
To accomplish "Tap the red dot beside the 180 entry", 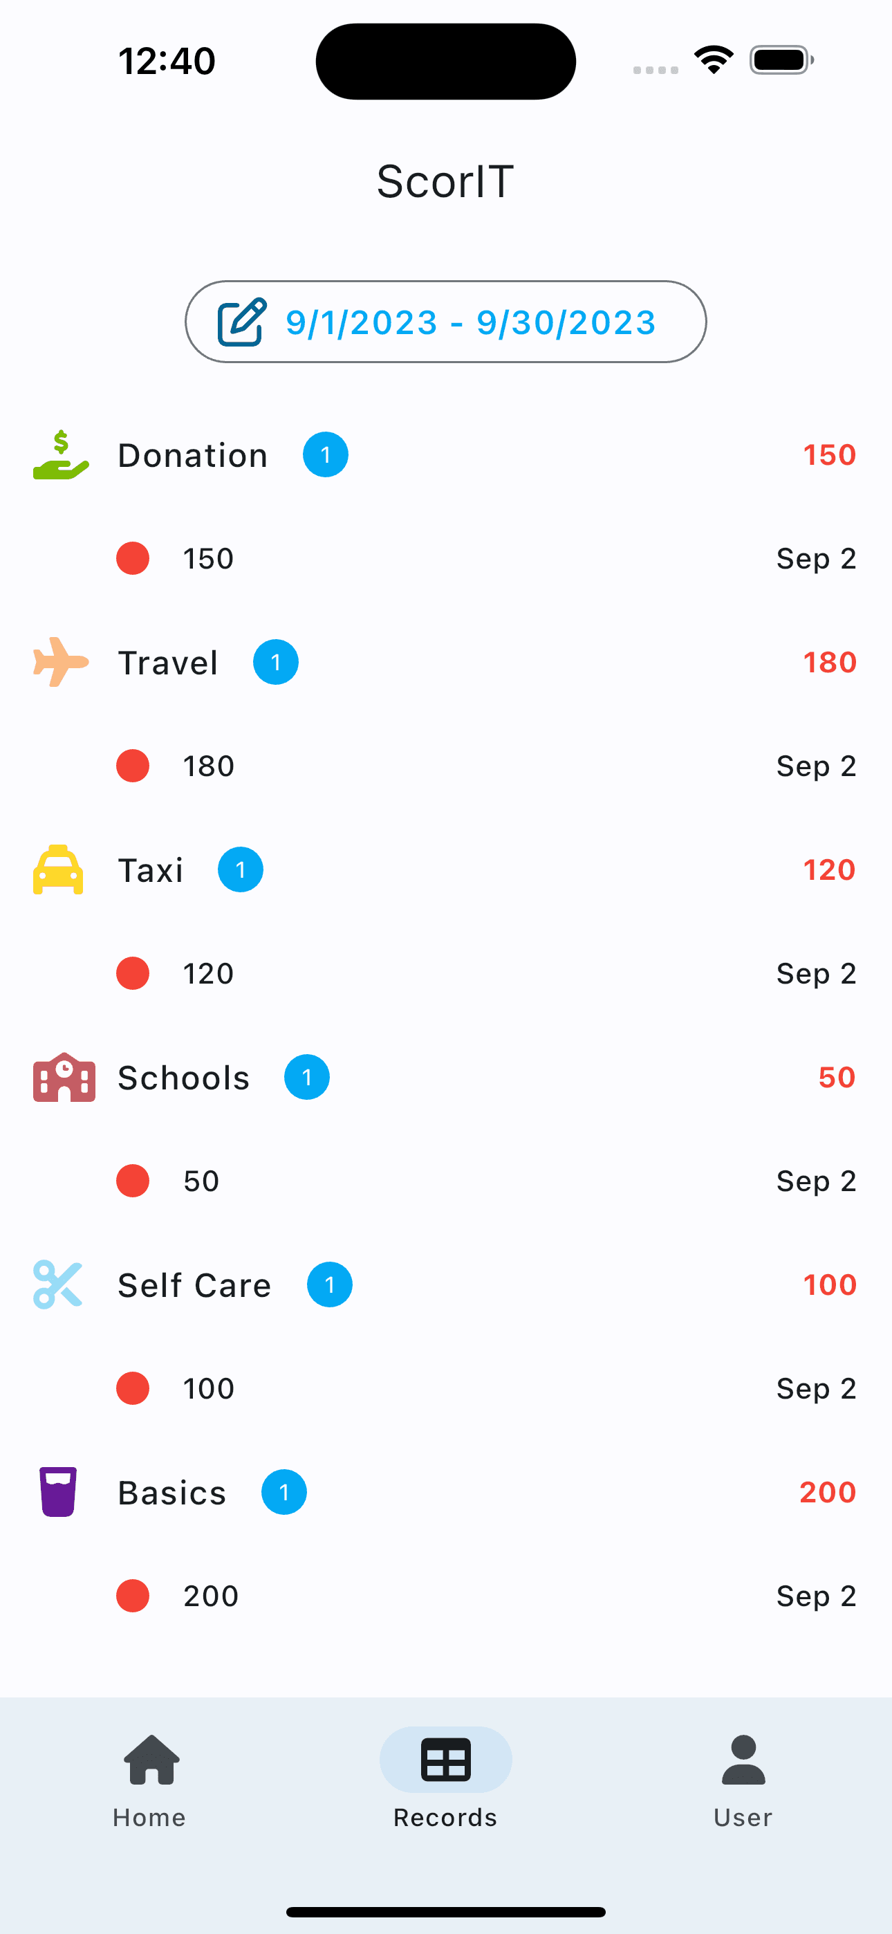I will point(133,766).
